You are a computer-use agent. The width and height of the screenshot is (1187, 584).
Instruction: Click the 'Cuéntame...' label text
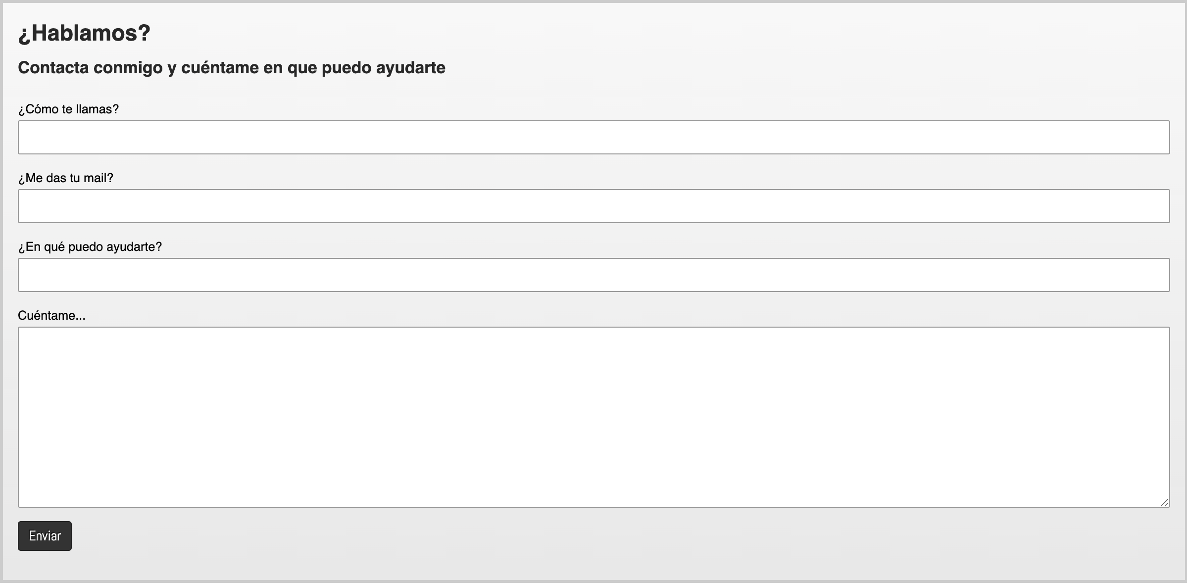51,316
